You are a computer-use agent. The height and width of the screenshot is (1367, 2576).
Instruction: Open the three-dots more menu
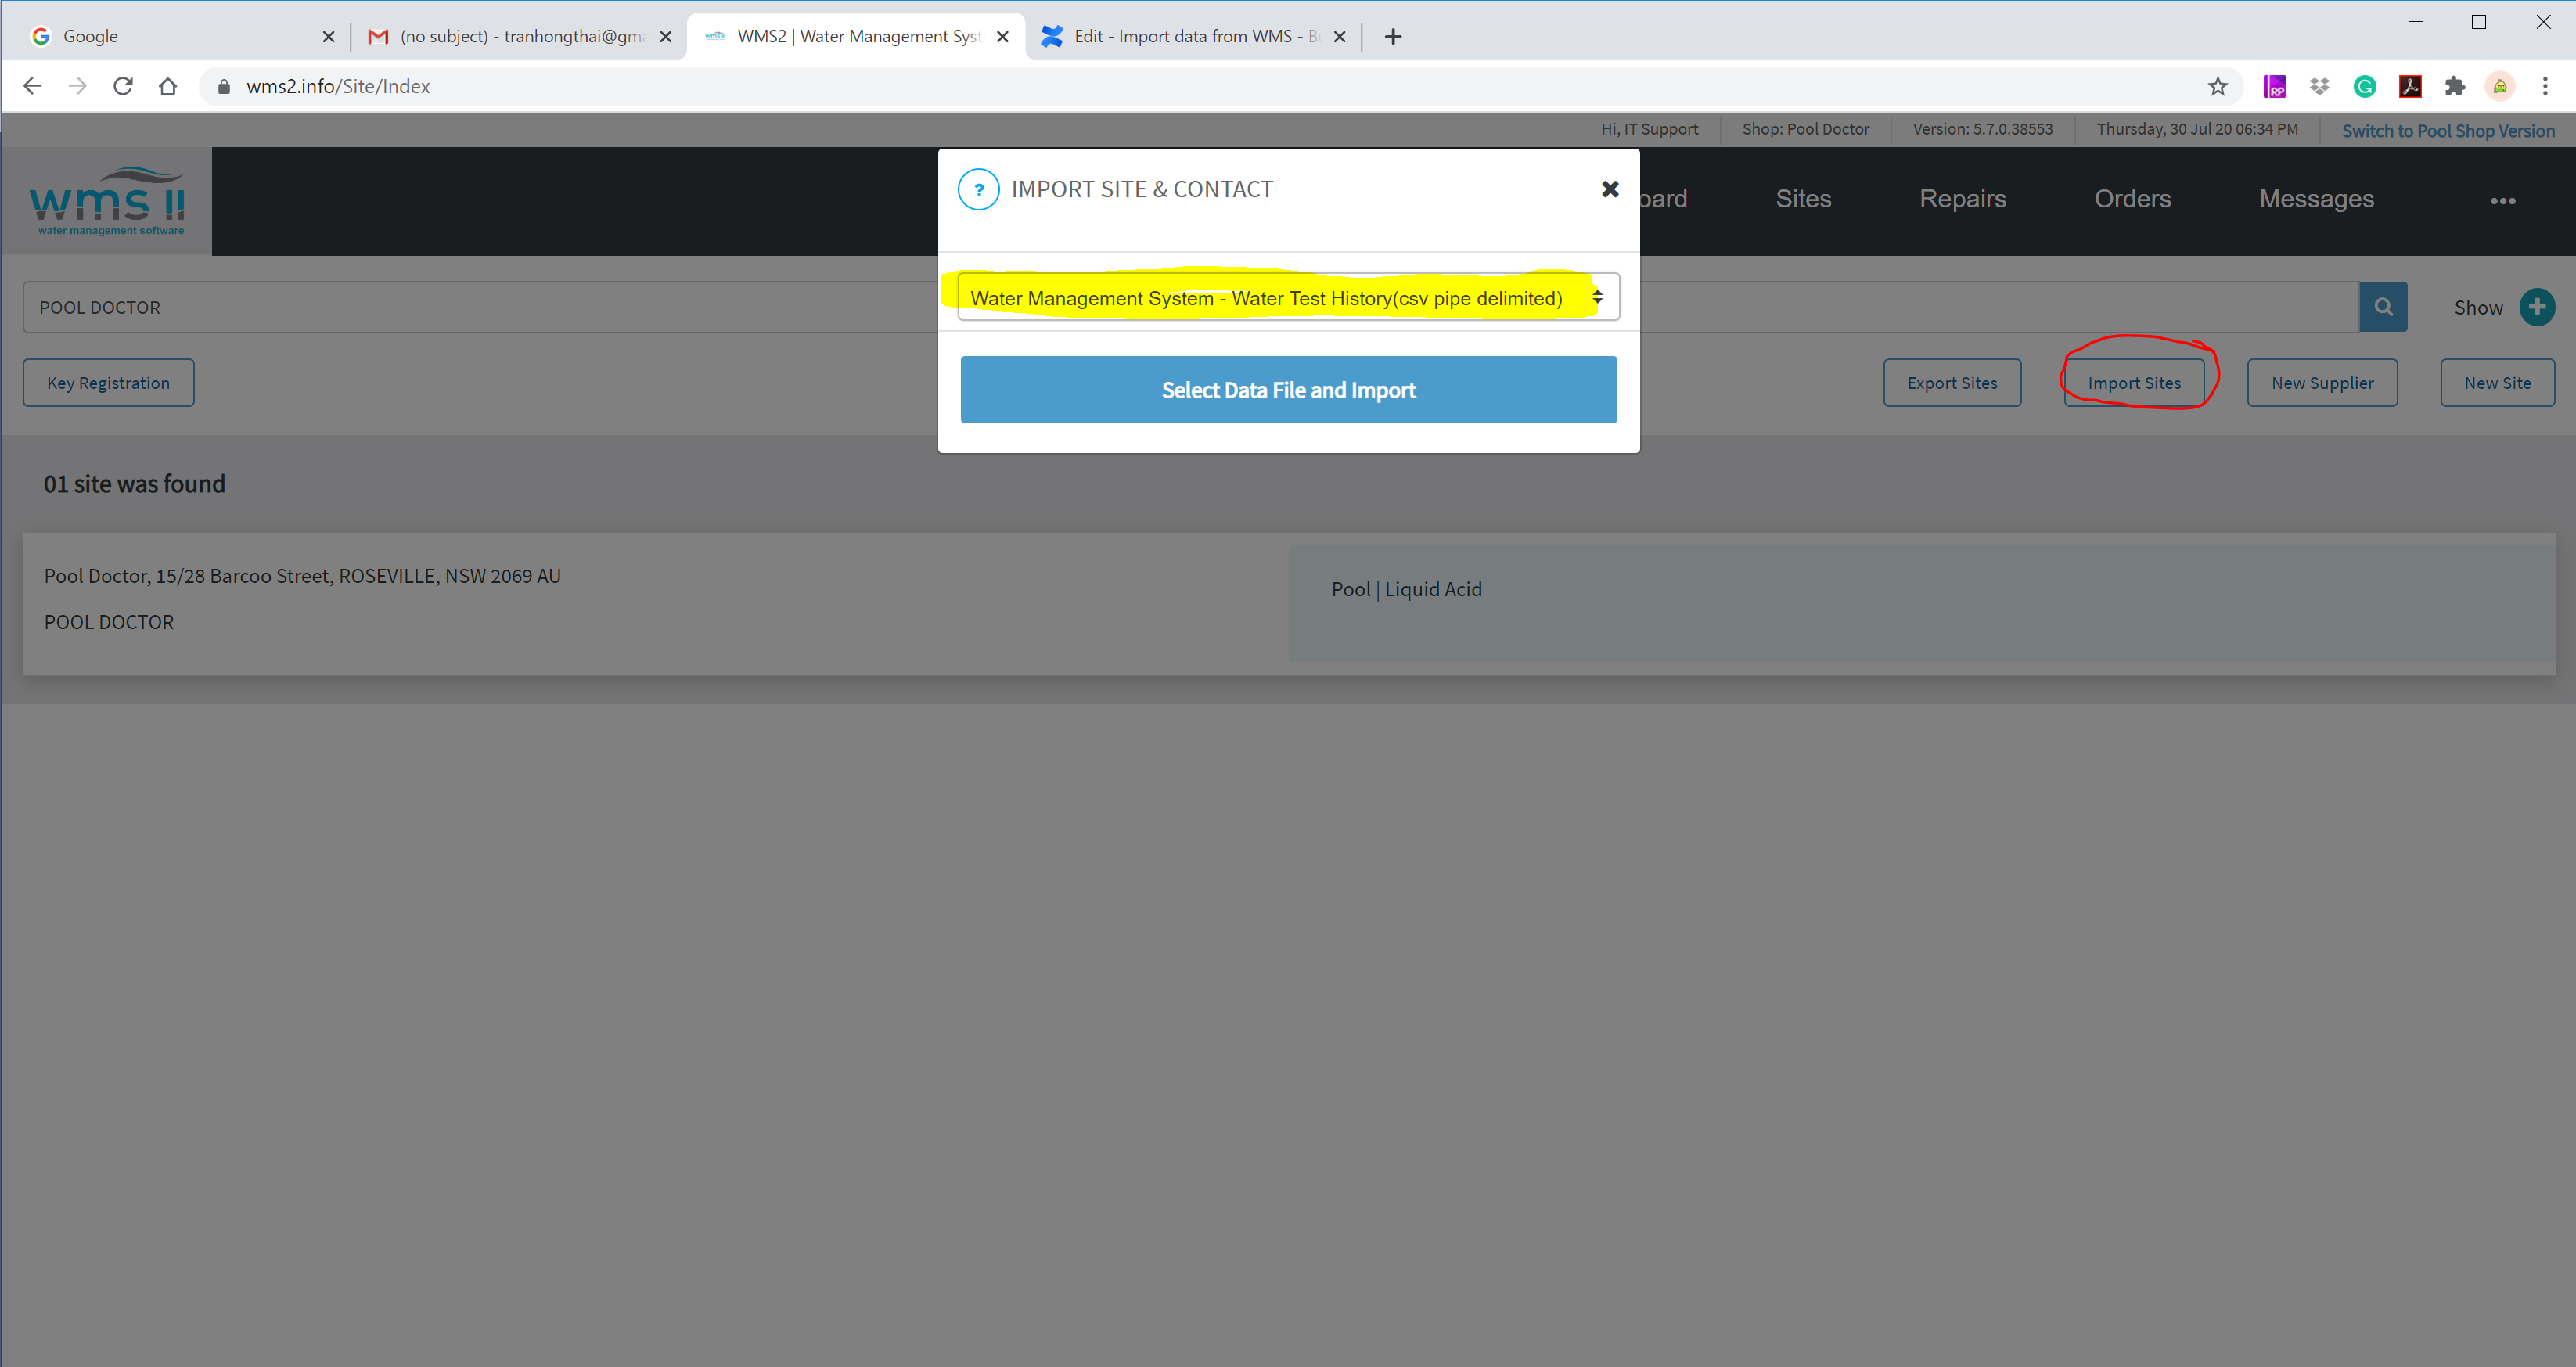point(2502,201)
